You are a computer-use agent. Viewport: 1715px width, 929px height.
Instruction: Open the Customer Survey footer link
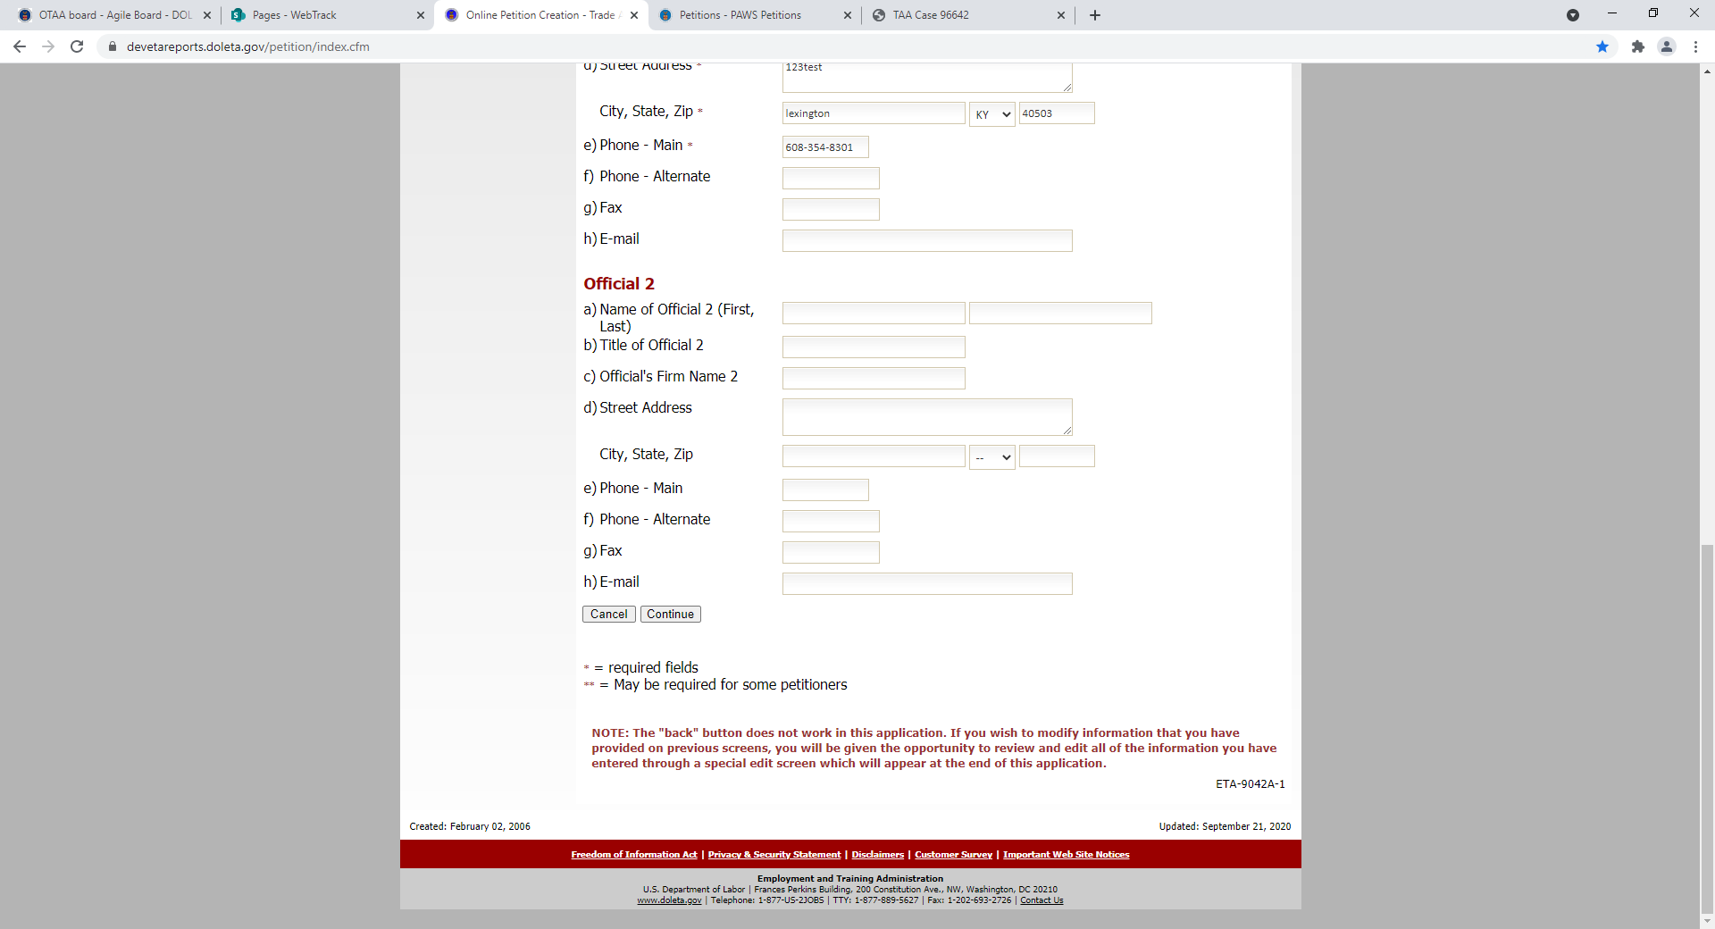(953, 855)
